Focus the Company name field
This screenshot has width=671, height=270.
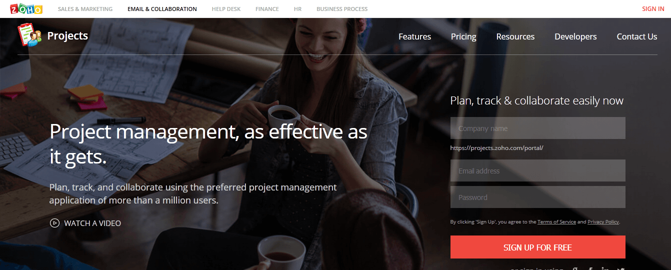[537, 128]
